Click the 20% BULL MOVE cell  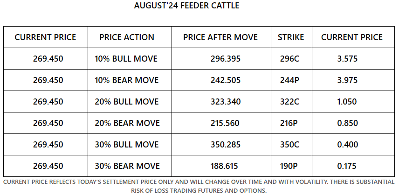(x=126, y=102)
